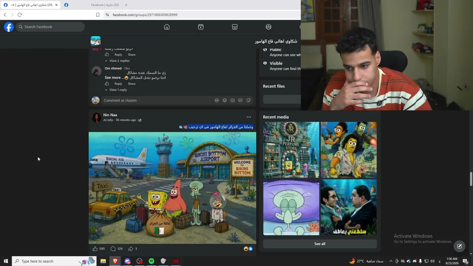Open post options three-dot menu
This screenshot has width=473, height=266.
coord(249,117)
